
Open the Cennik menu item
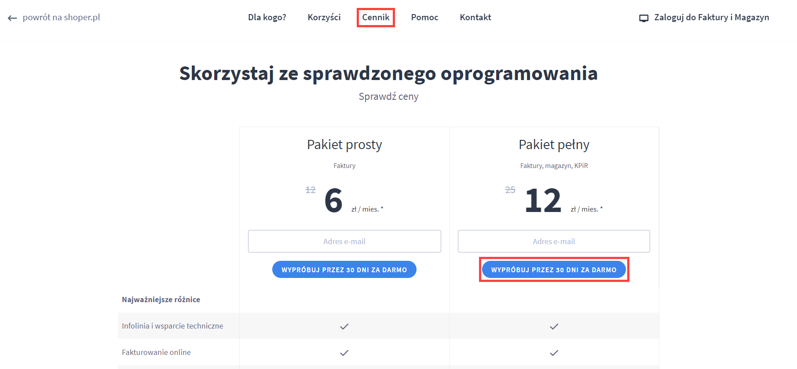click(376, 18)
